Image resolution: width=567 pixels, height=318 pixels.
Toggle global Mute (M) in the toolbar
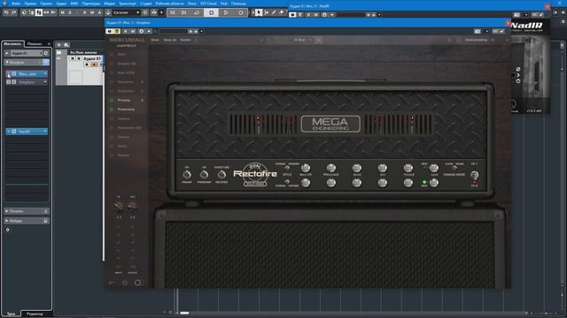(63, 12)
